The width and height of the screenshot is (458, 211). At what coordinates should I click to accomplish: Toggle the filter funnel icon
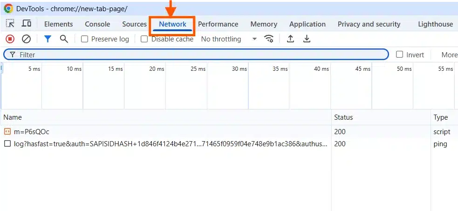48,39
